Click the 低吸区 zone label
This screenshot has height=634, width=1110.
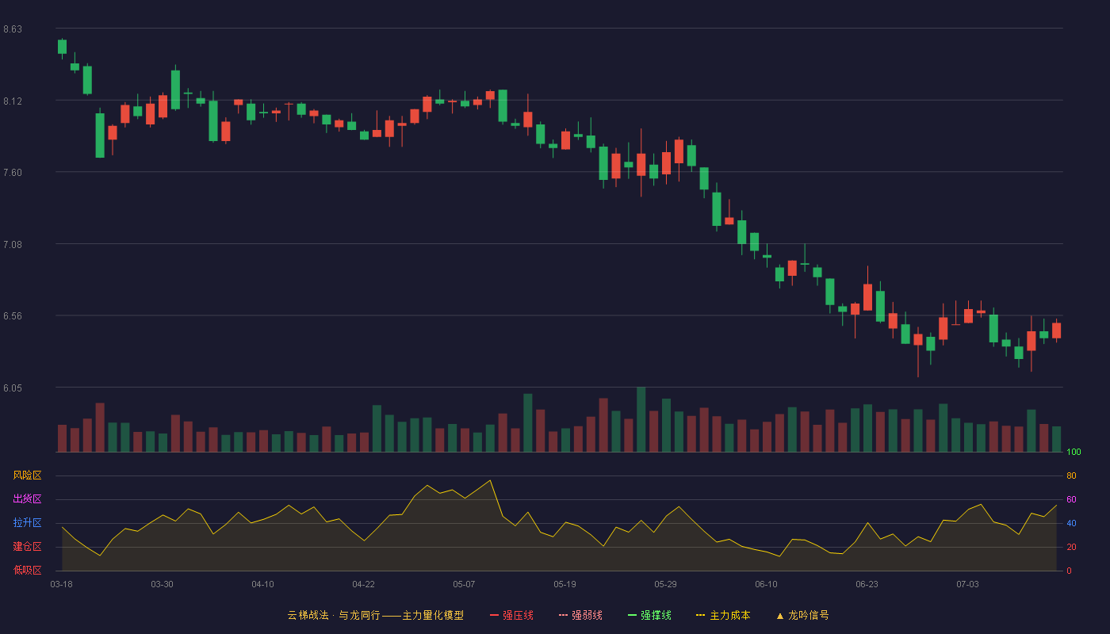[x=27, y=570]
